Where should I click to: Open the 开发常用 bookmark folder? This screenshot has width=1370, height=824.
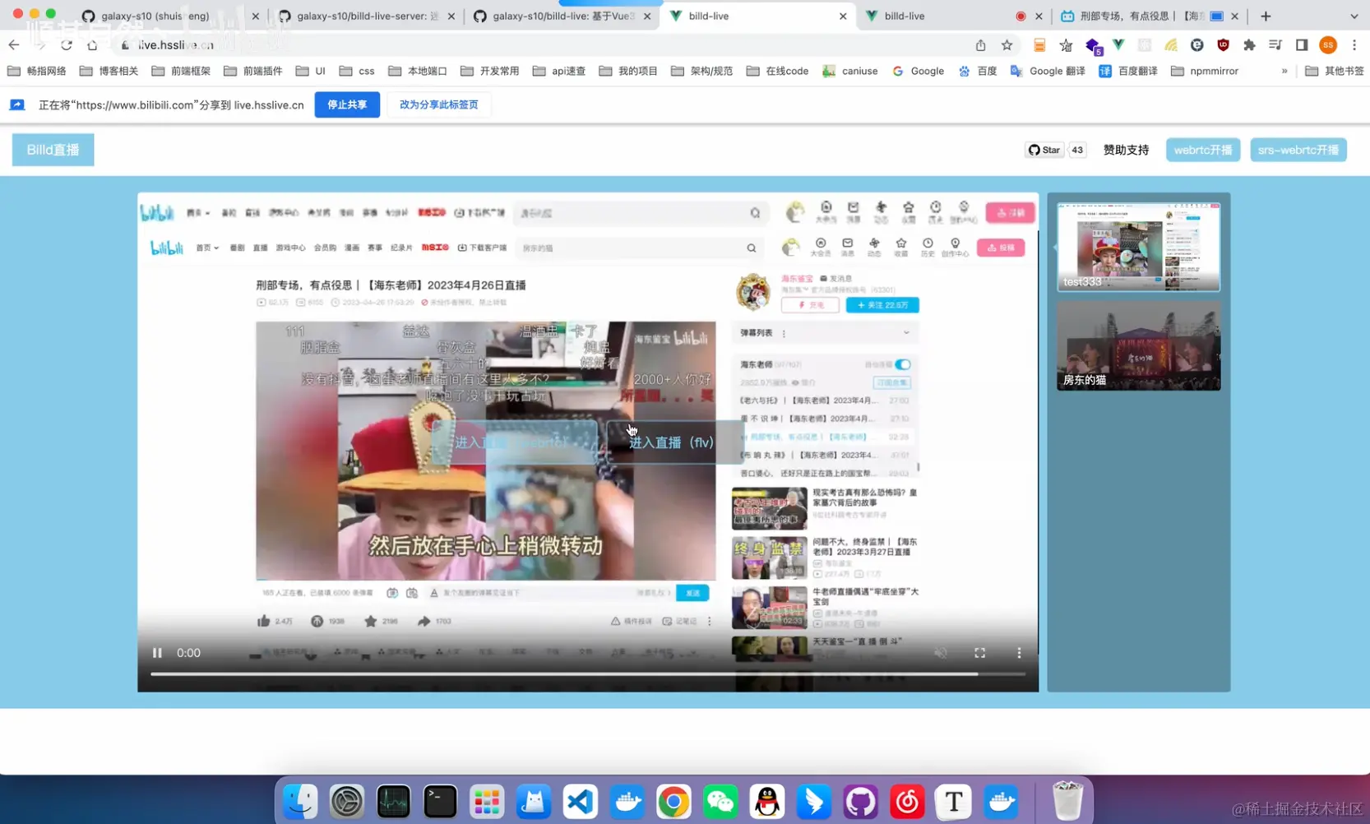point(489,71)
